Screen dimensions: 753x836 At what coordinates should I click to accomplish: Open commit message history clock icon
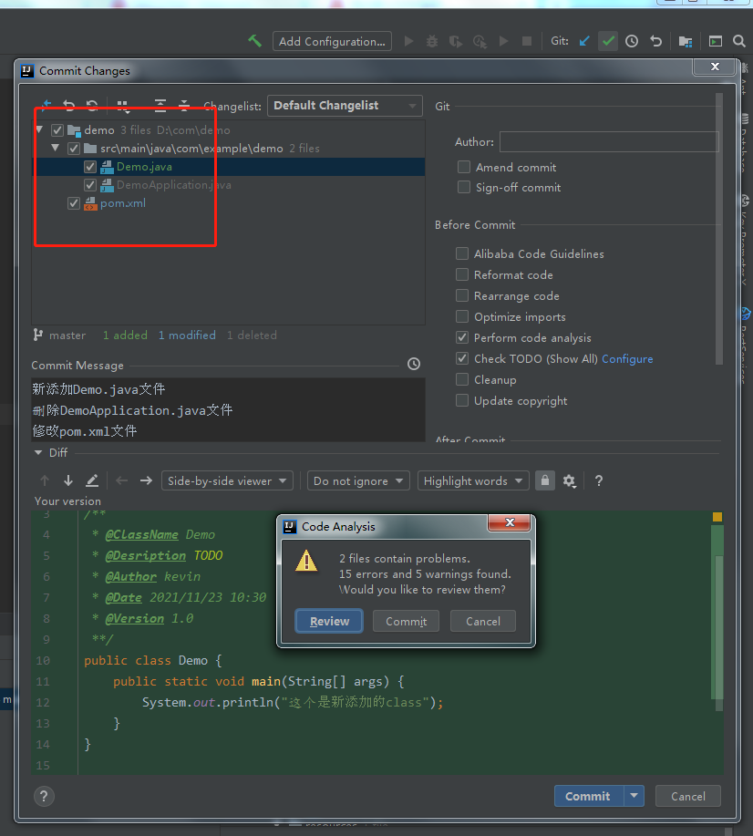click(414, 364)
